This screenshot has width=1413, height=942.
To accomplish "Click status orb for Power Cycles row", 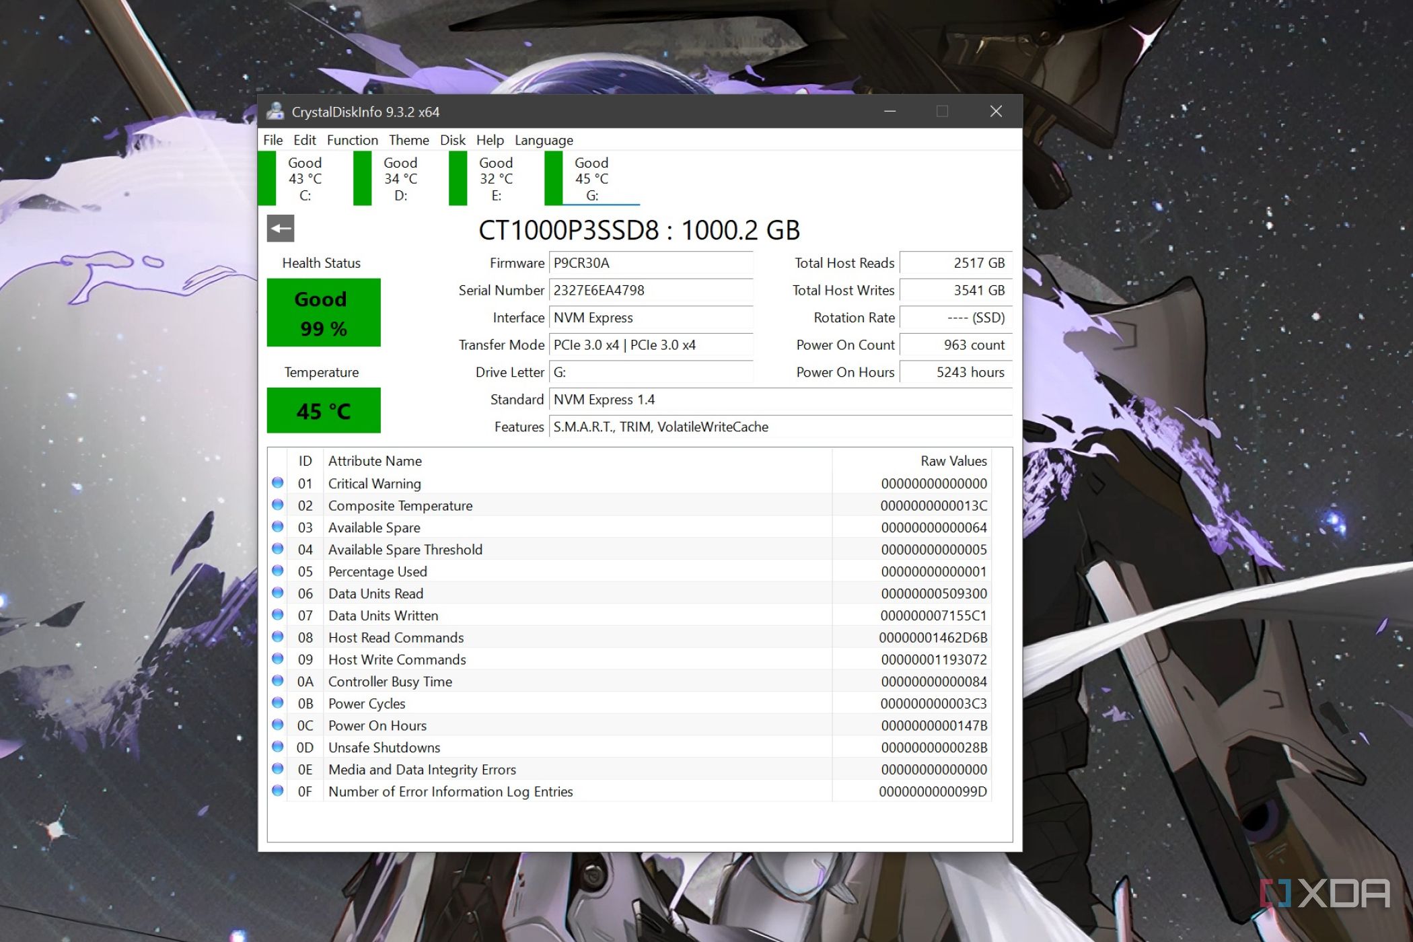I will point(277,703).
